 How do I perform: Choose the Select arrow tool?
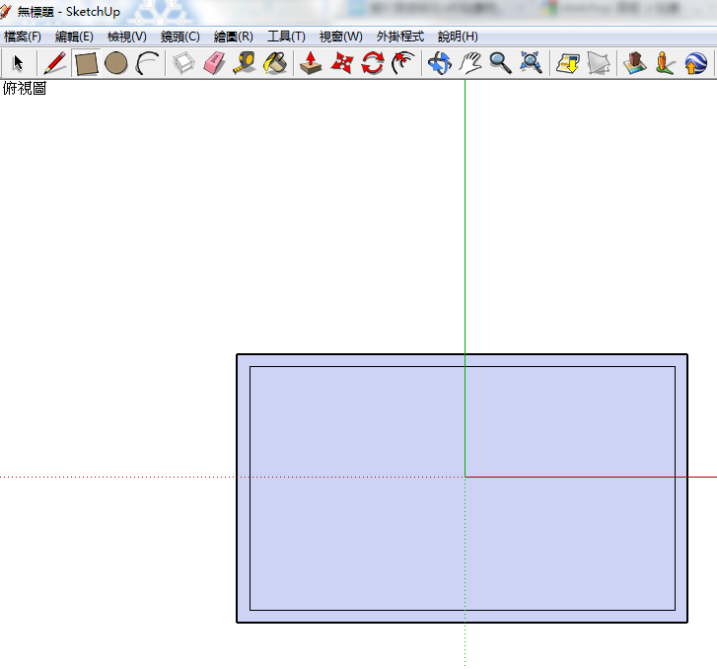(18, 63)
